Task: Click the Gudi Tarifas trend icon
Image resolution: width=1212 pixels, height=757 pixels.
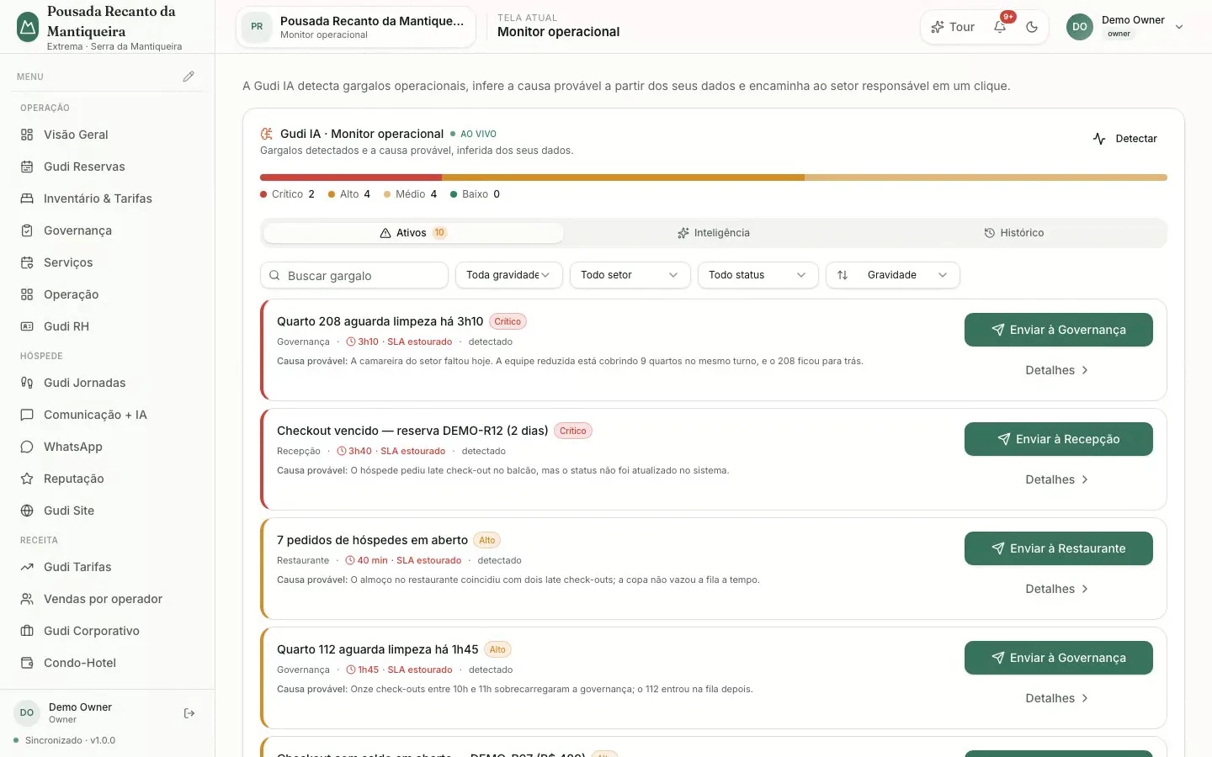Action: 27,567
